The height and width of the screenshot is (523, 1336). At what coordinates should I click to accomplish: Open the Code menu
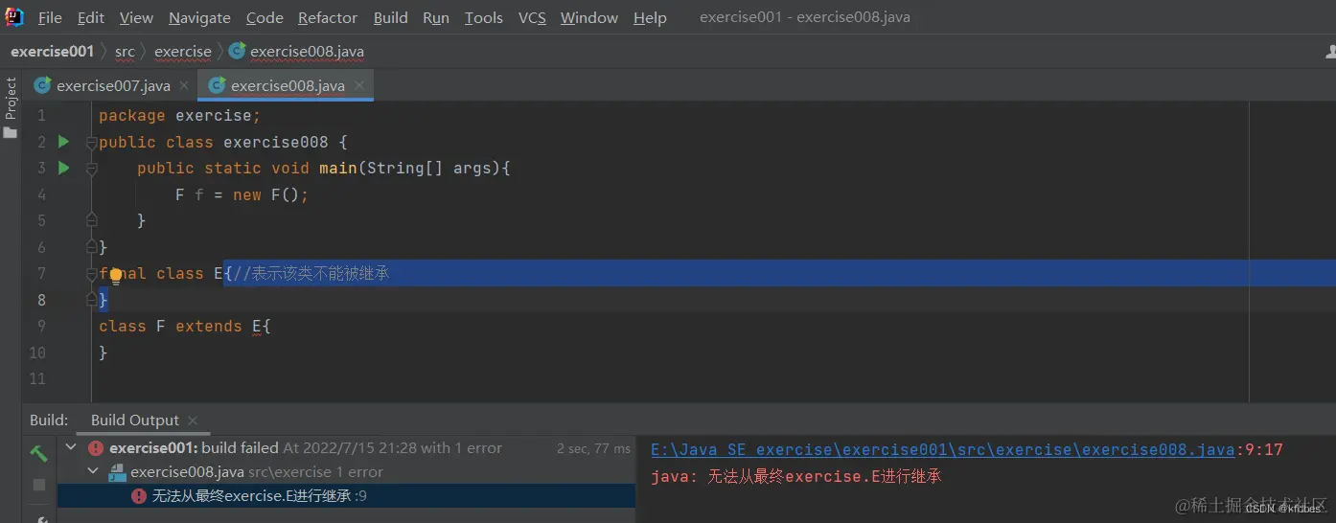point(265,17)
